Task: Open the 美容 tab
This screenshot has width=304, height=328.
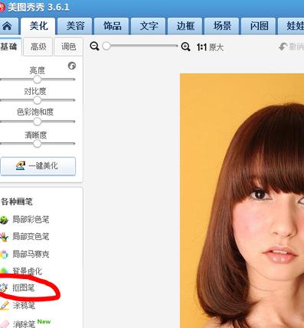Action: [75, 26]
